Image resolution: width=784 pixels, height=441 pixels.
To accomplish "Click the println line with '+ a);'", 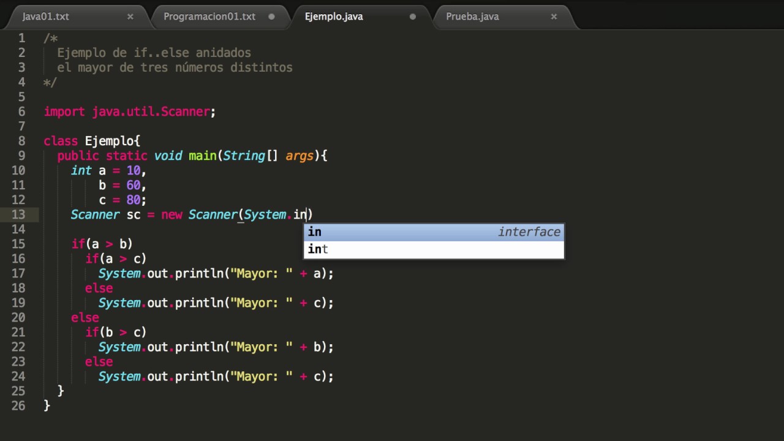I will [x=216, y=273].
